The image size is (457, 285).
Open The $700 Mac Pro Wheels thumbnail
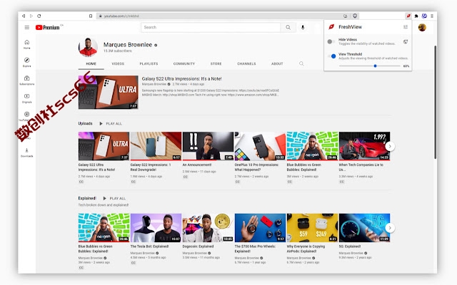[x=260, y=228]
